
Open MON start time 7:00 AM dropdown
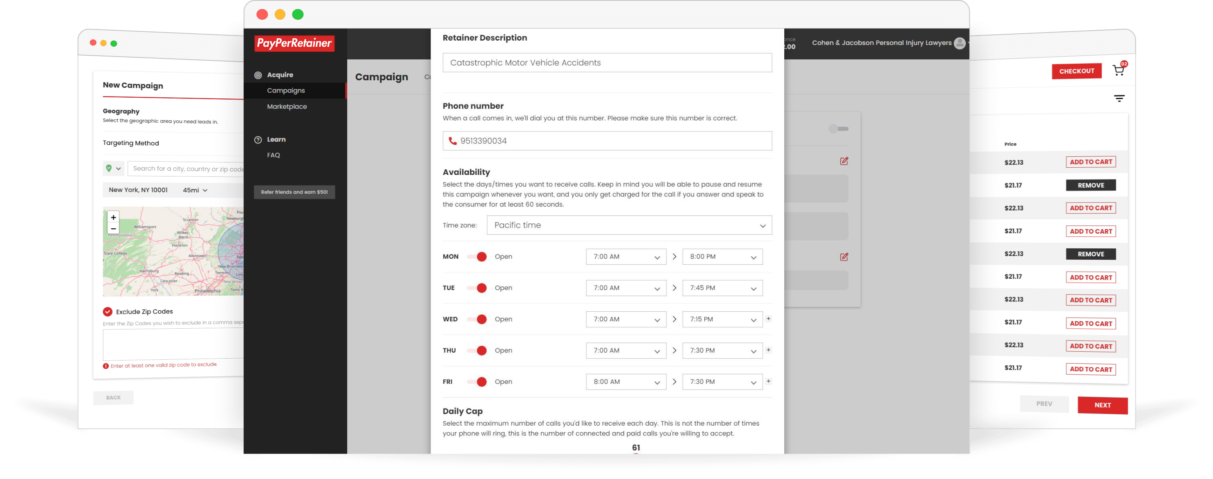coord(626,256)
